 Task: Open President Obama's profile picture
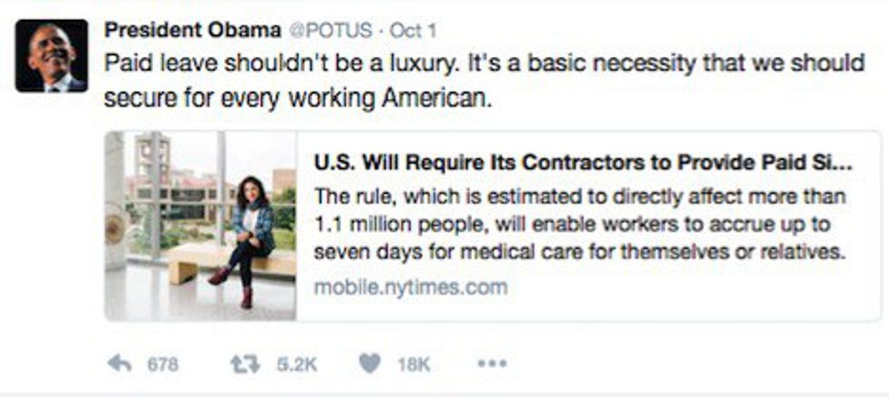coord(52,55)
